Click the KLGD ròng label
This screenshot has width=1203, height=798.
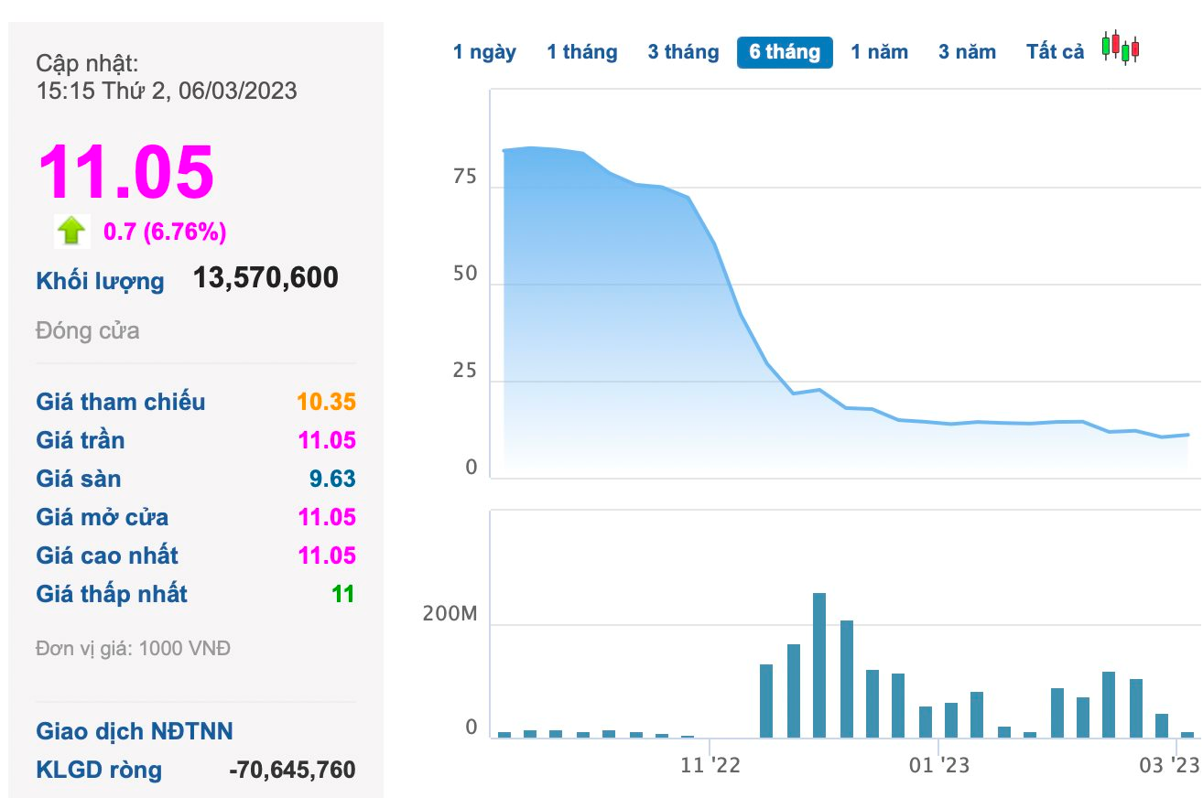[x=99, y=770]
